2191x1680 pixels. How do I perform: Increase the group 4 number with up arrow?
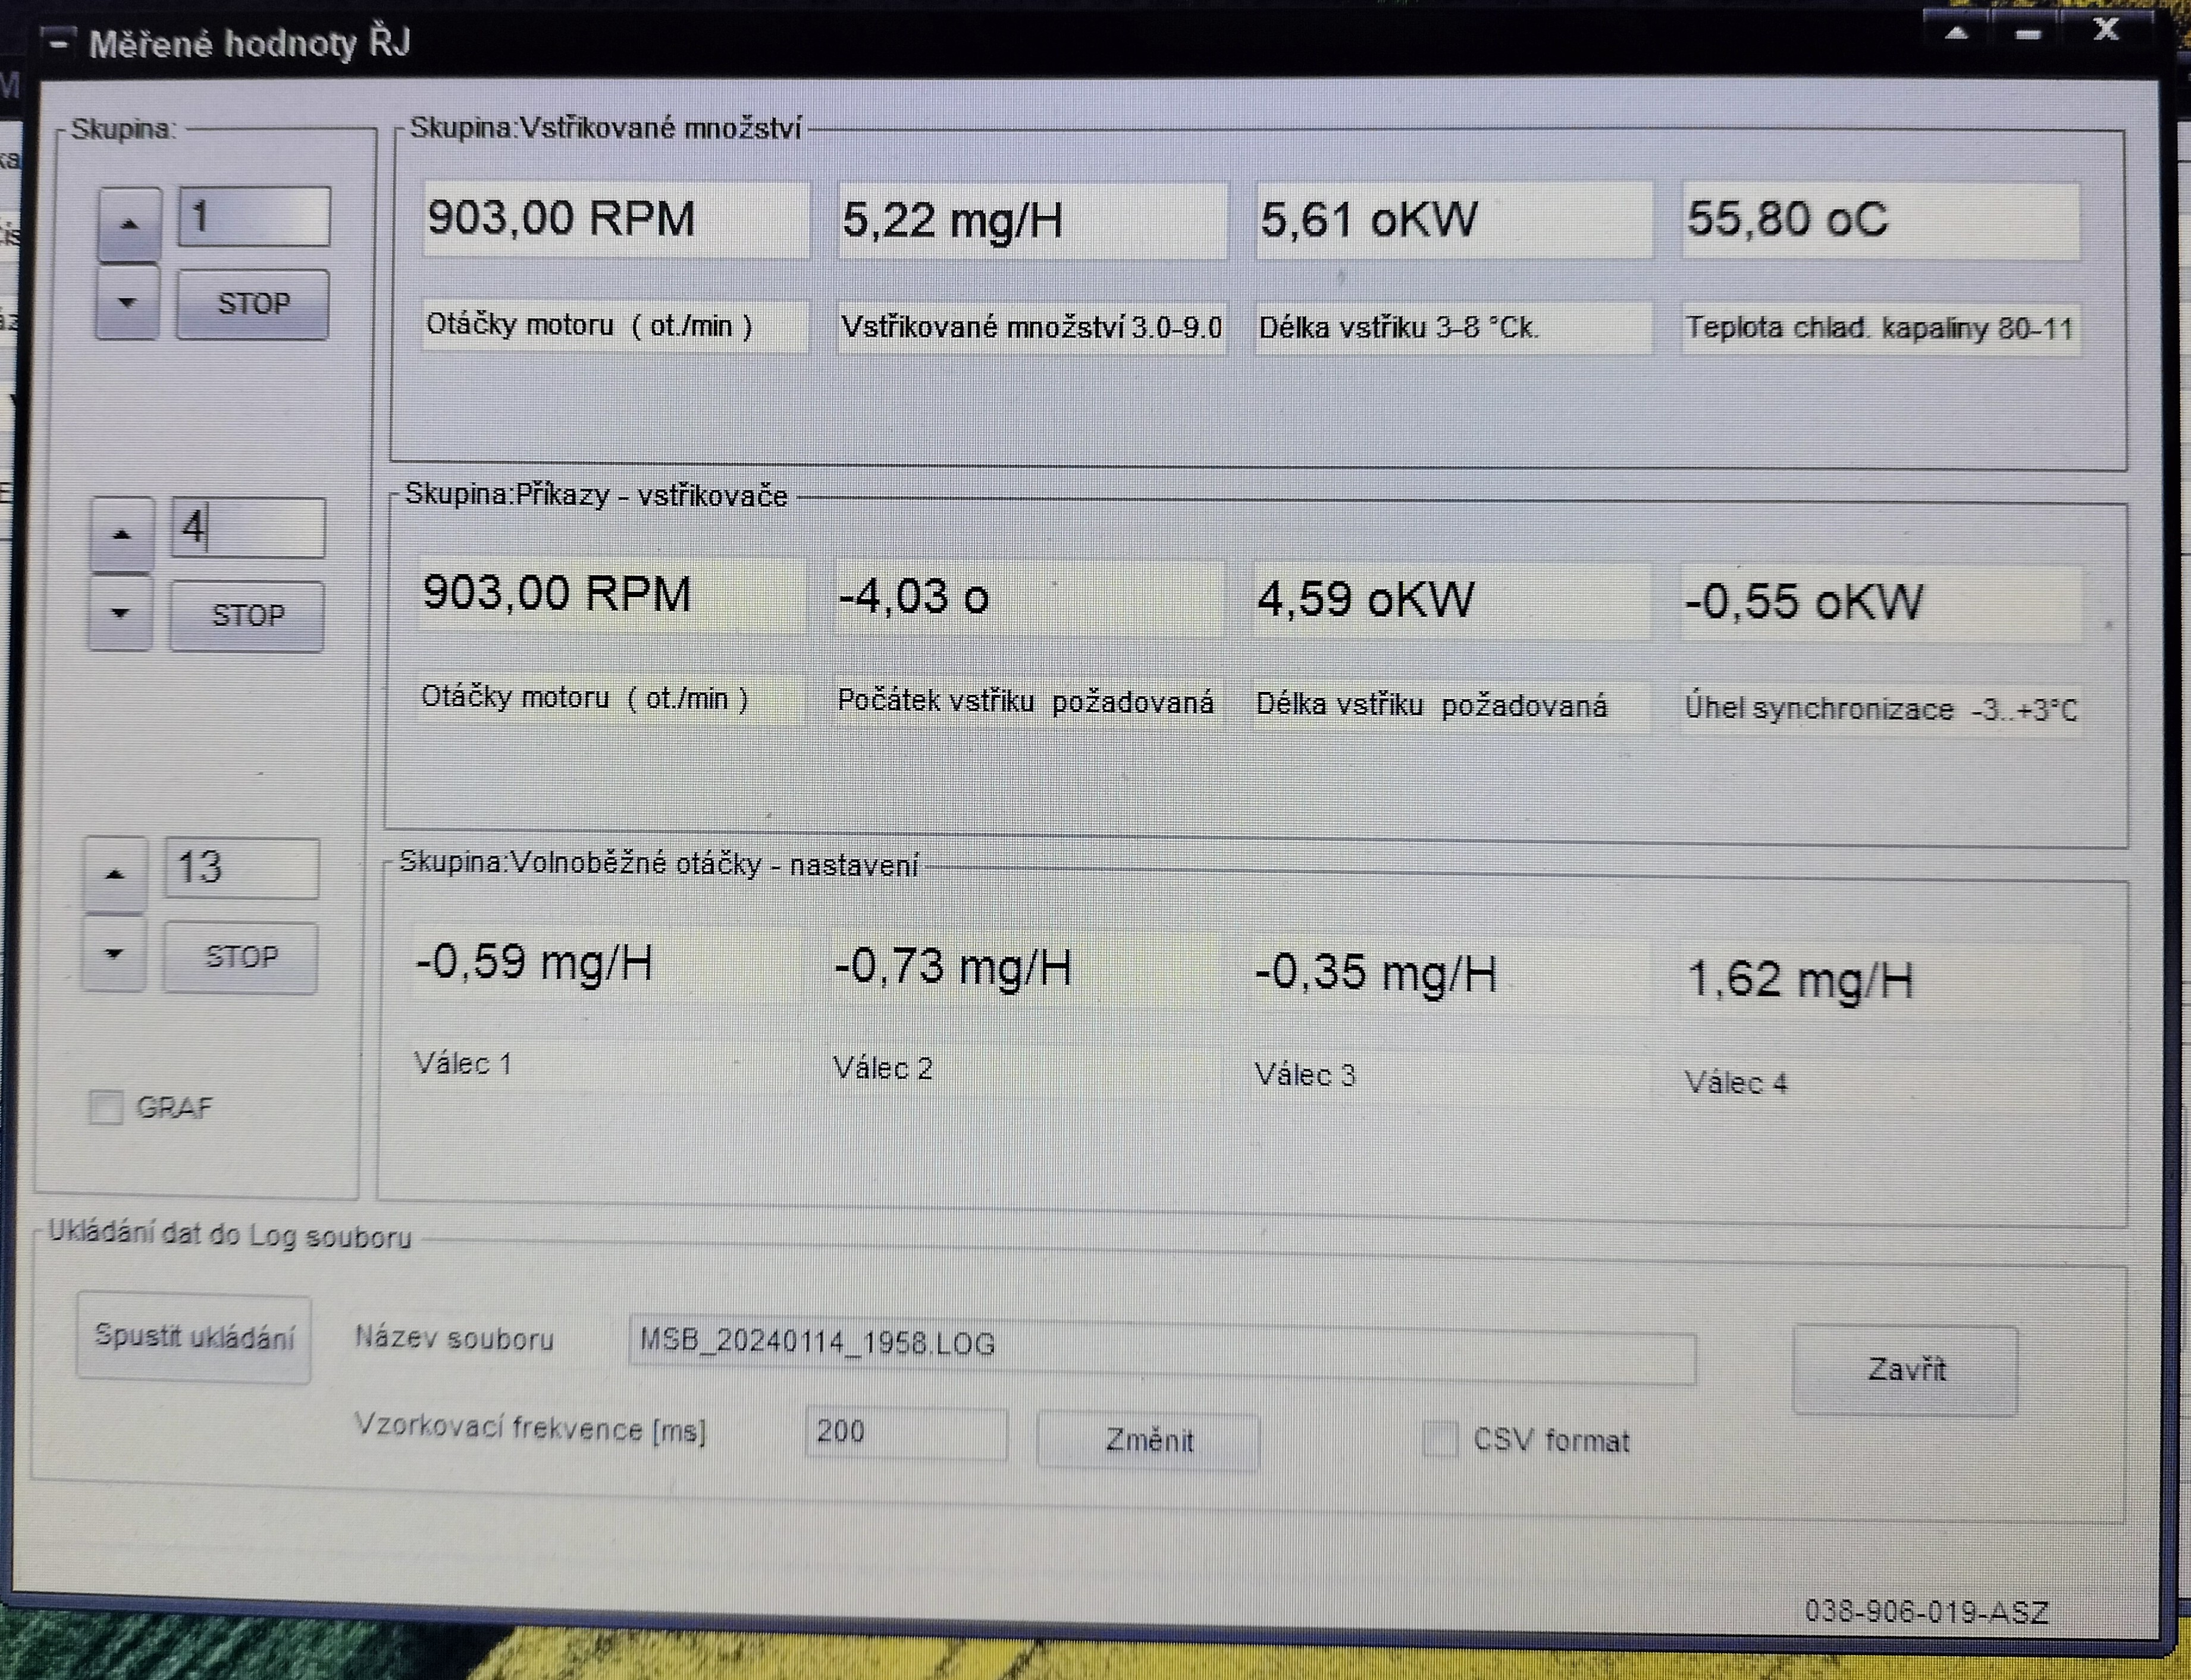tap(122, 534)
